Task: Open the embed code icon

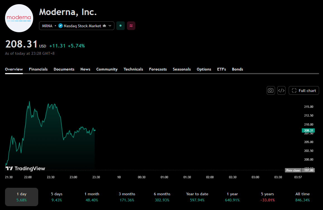Action: pyautogui.click(x=281, y=91)
